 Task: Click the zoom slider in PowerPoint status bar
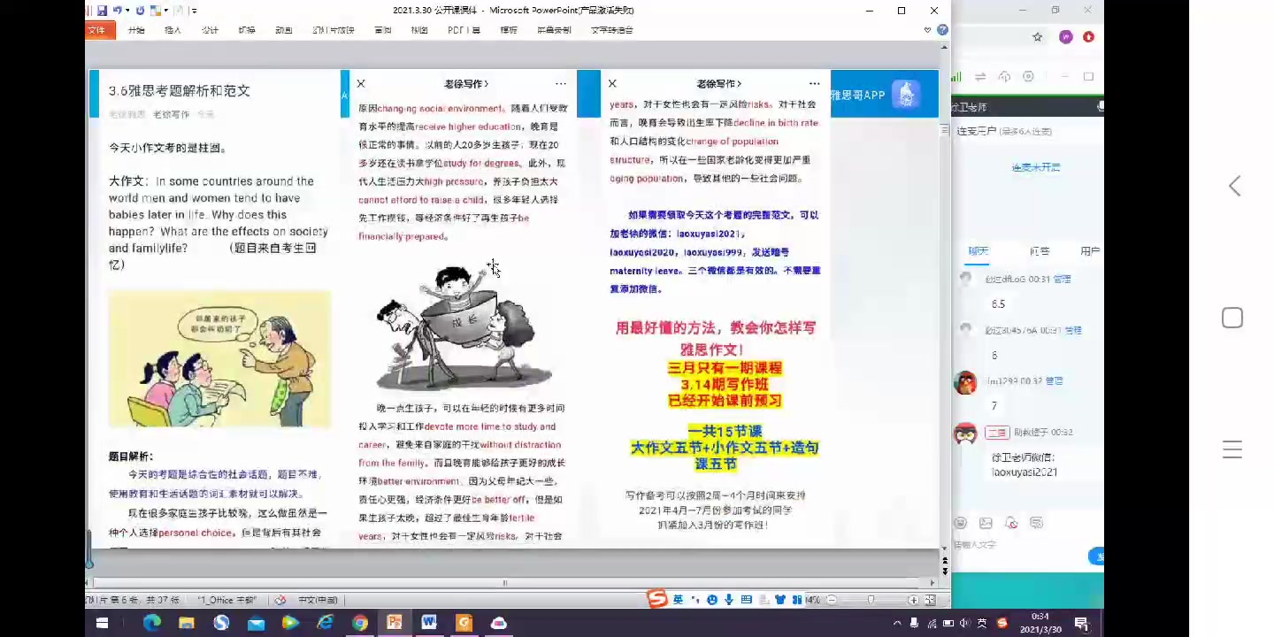click(871, 600)
